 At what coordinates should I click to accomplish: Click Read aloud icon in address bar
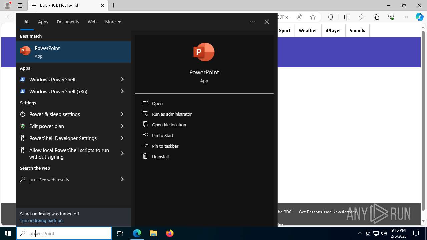tap(300, 17)
